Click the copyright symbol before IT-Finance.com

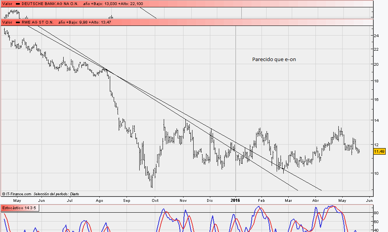[3, 194]
